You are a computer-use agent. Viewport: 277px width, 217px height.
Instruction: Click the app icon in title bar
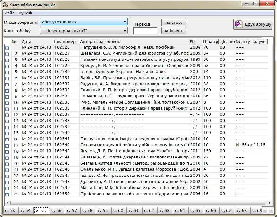click(5, 4)
